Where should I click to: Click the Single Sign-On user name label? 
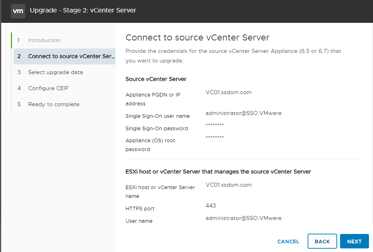coord(158,116)
